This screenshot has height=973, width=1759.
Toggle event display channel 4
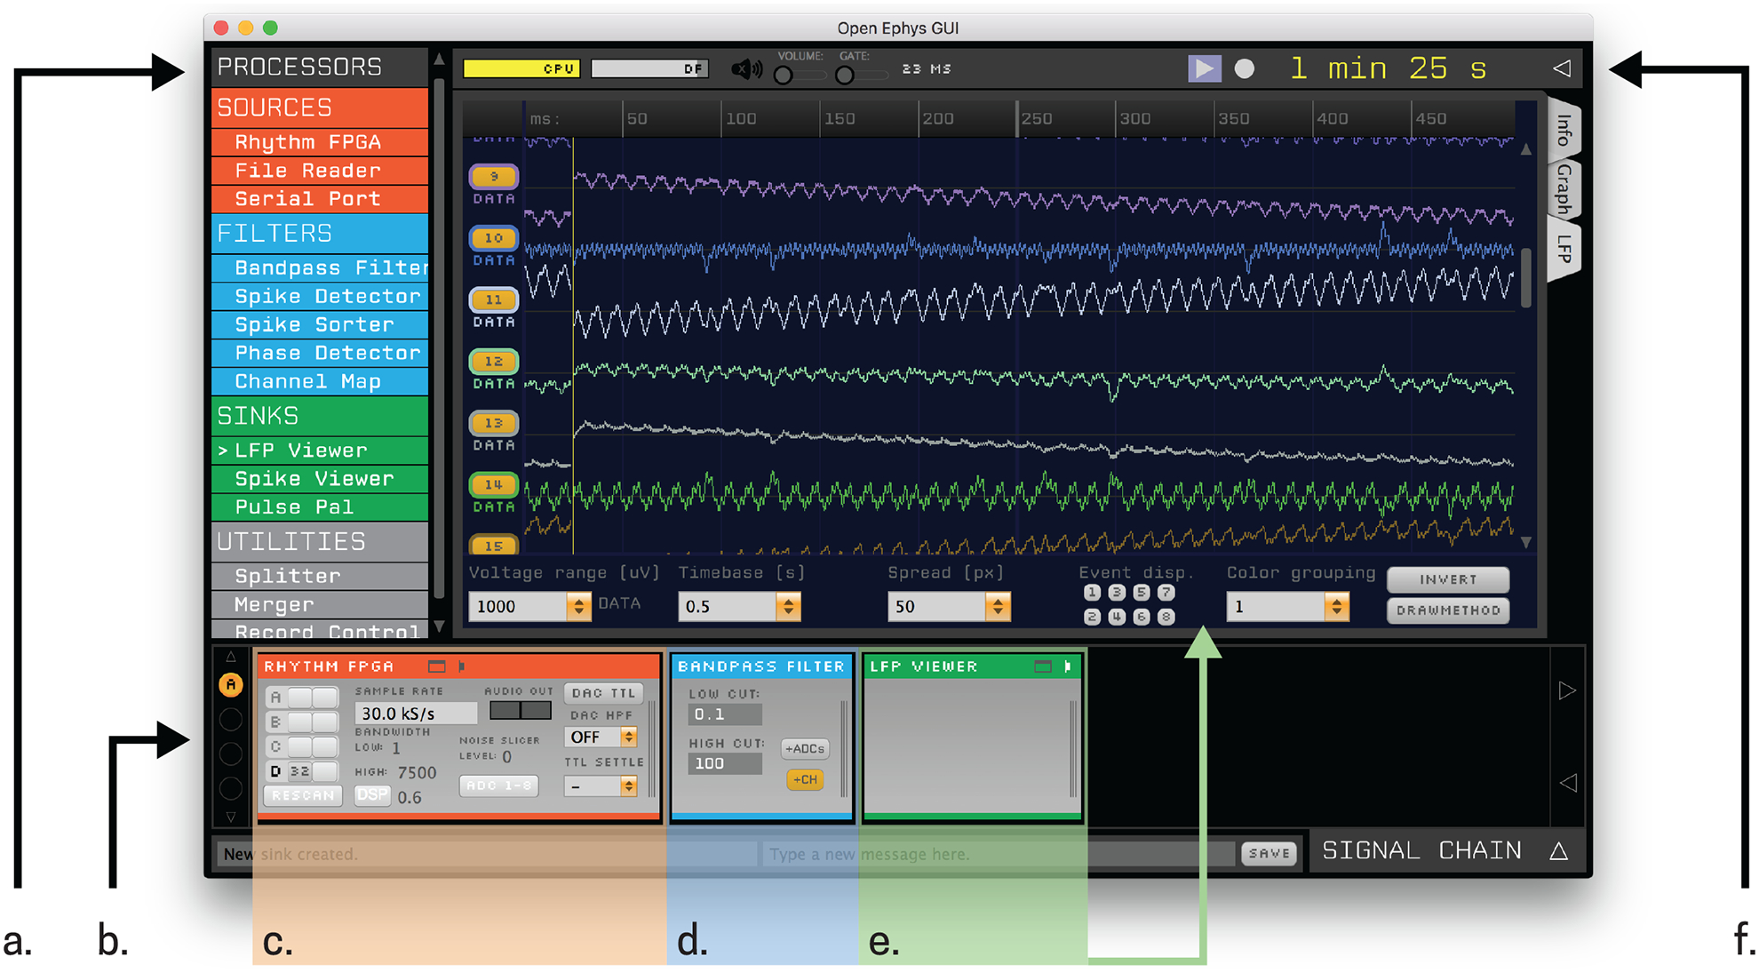point(1118,617)
